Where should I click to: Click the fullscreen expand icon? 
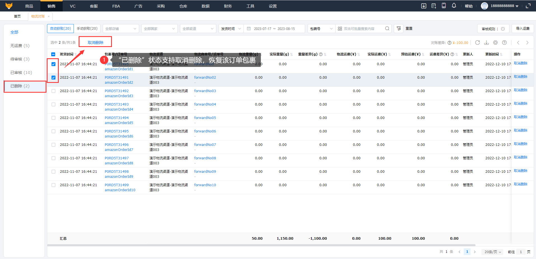(528, 6)
